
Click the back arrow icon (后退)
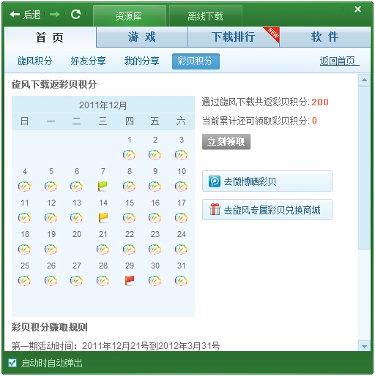point(15,15)
